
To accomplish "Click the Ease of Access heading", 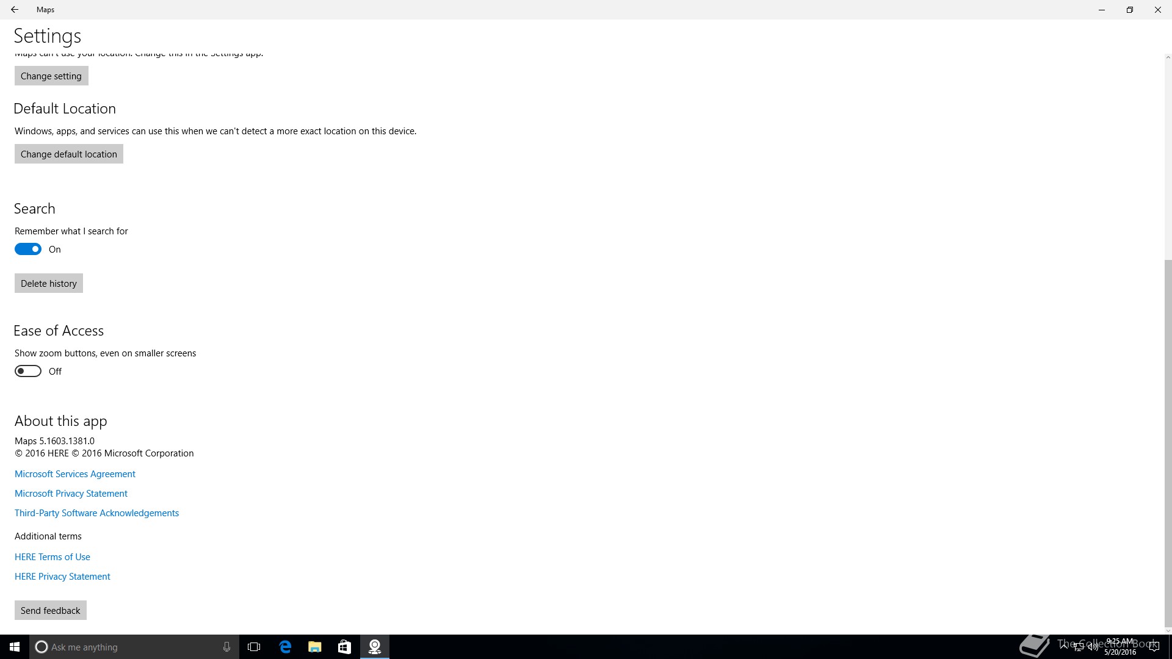I will click(59, 331).
